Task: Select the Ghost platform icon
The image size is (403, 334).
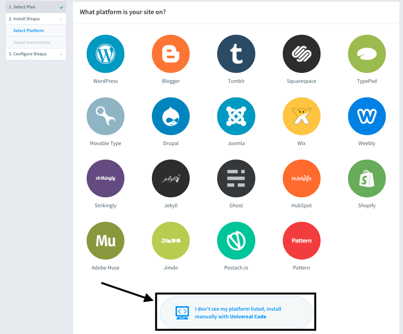Action: tap(236, 178)
